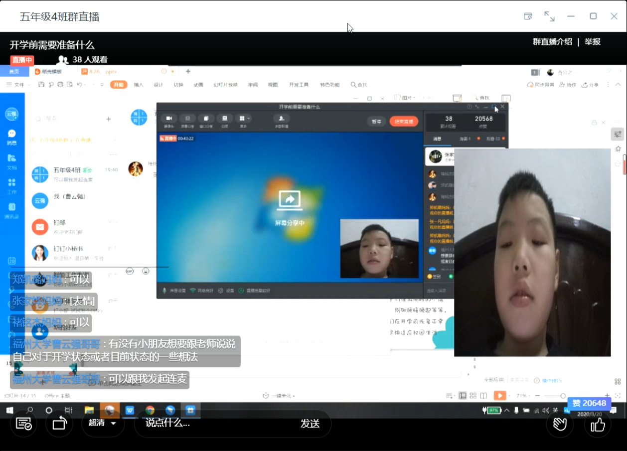Click the multi-group co-broadcast icon

point(282,119)
